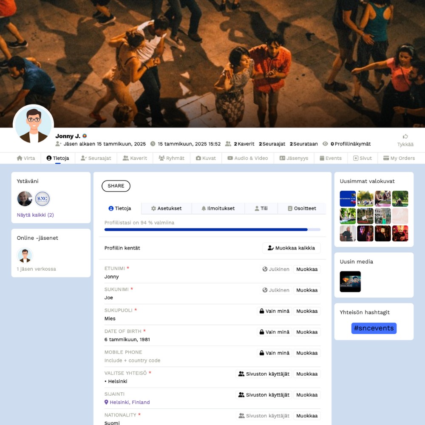
Task: Open Sivut via its pages icon
Action: [x=356, y=158]
